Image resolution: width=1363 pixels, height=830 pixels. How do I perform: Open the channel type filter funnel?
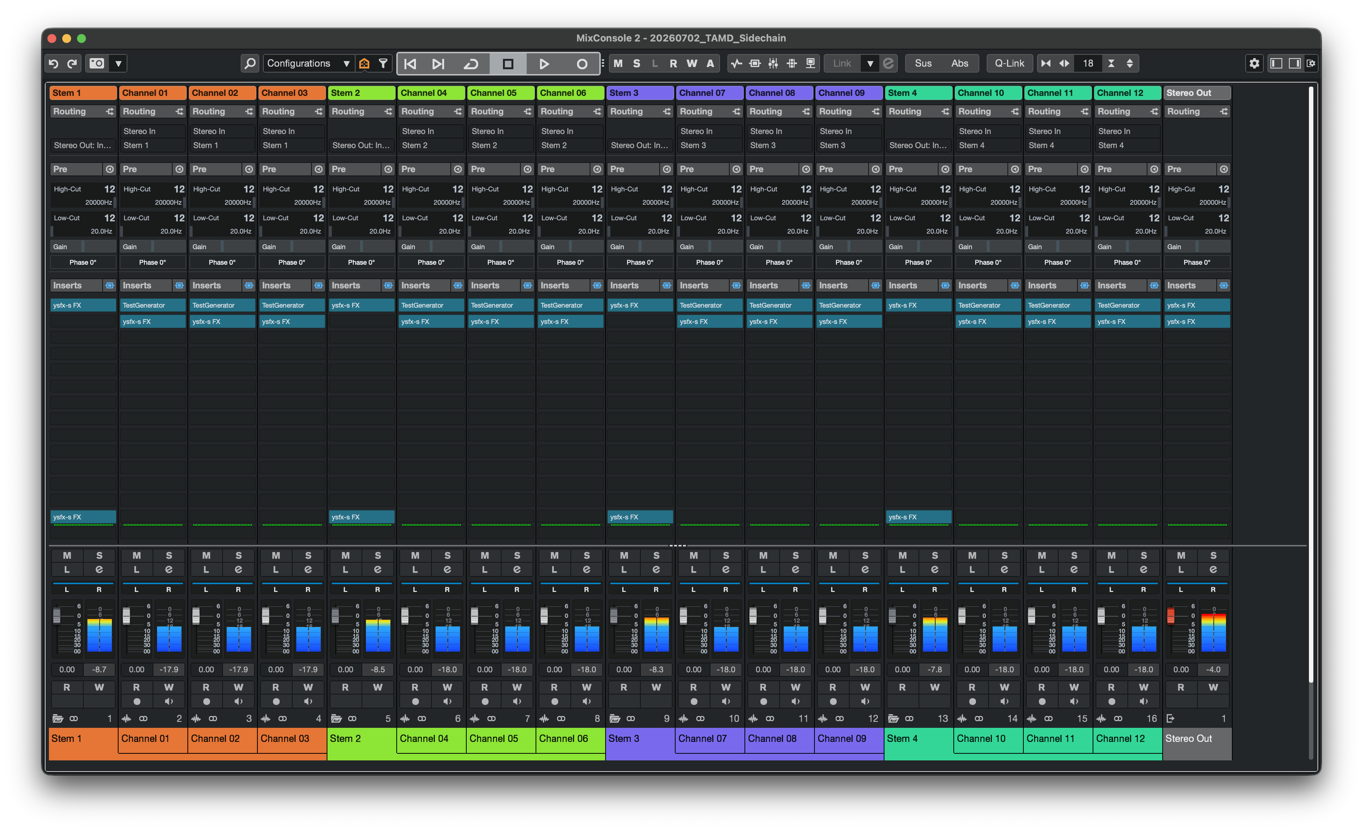point(383,64)
